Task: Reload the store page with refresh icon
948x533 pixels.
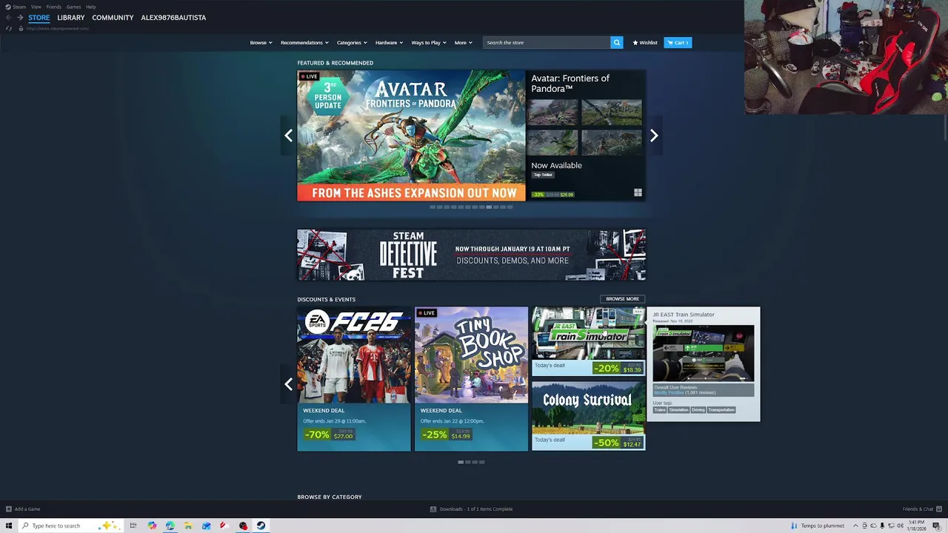Action: click(x=9, y=28)
